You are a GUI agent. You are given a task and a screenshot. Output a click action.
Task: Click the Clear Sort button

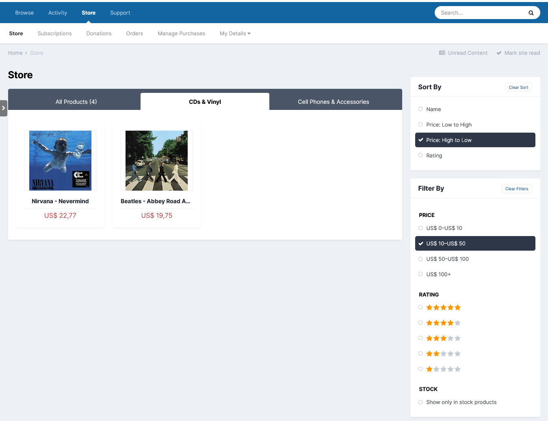(x=519, y=87)
